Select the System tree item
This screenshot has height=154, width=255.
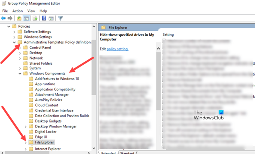[x=35, y=68]
